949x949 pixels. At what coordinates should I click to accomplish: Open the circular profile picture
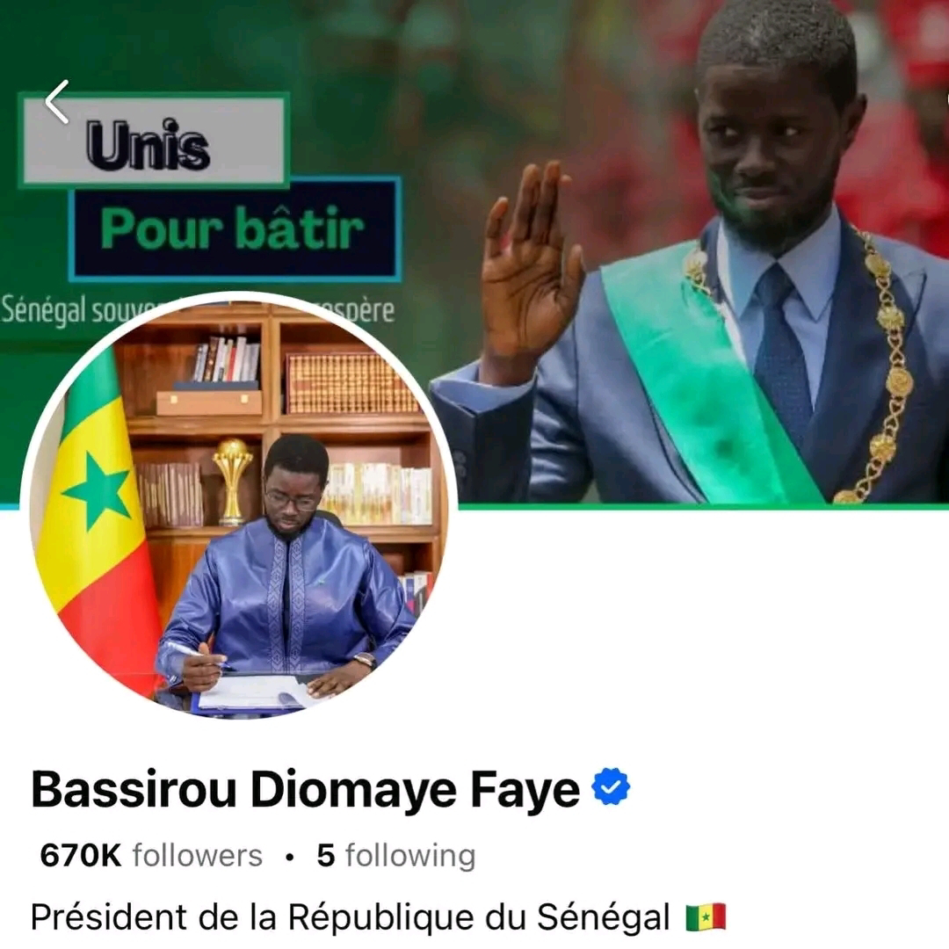238,504
